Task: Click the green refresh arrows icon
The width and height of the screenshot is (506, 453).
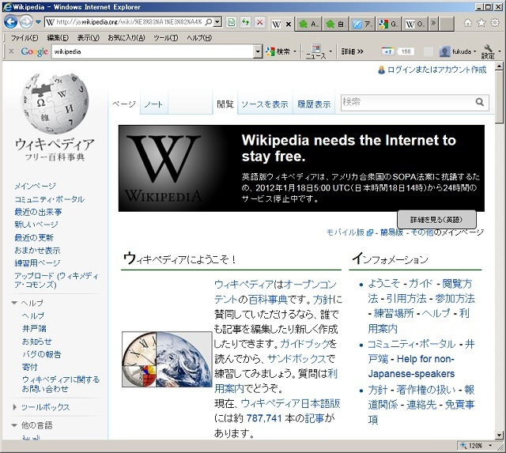Action: click(x=246, y=22)
